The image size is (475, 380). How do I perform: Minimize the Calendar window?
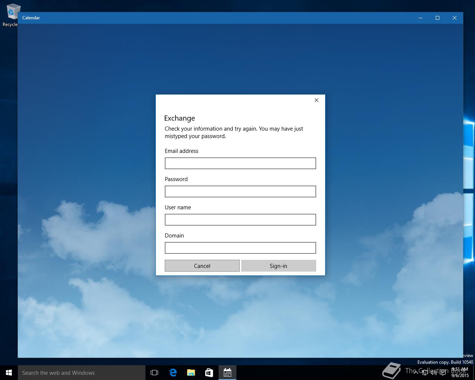click(420, 18)
